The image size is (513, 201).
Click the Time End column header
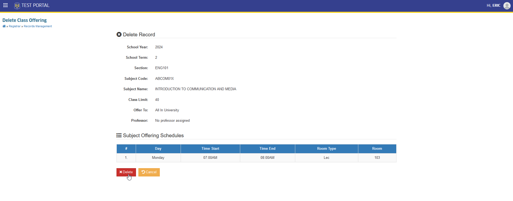tap(267, 149)
